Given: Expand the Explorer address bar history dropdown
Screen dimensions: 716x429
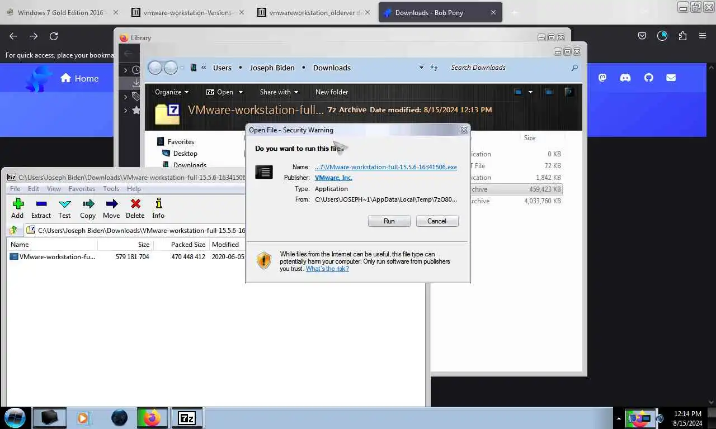Looking at the screenshot, I should click(421, 68).
